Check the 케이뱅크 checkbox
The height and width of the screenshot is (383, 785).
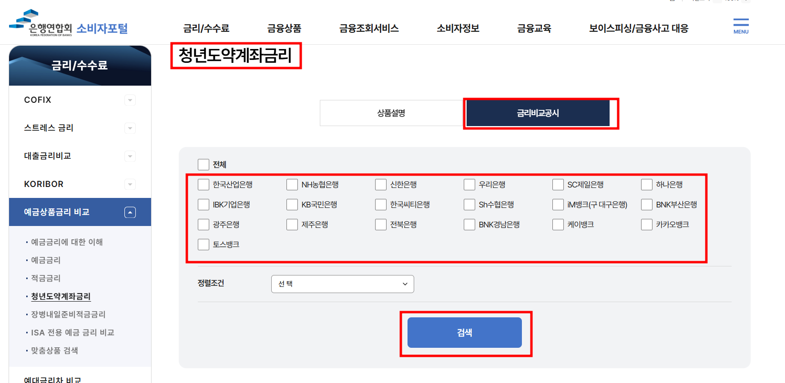point(558,225)
